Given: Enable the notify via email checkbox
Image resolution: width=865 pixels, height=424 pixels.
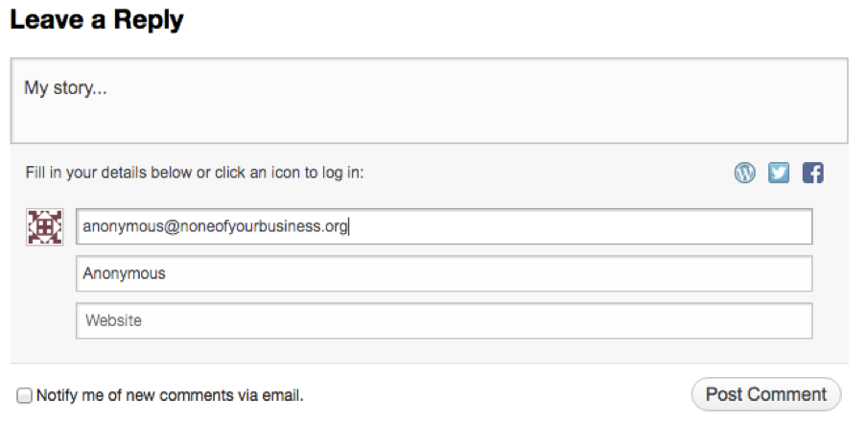Looking at the screenshot, I should [25, 395].
